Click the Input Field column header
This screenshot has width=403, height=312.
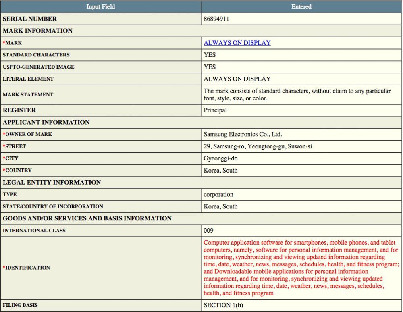pos(101,7)
